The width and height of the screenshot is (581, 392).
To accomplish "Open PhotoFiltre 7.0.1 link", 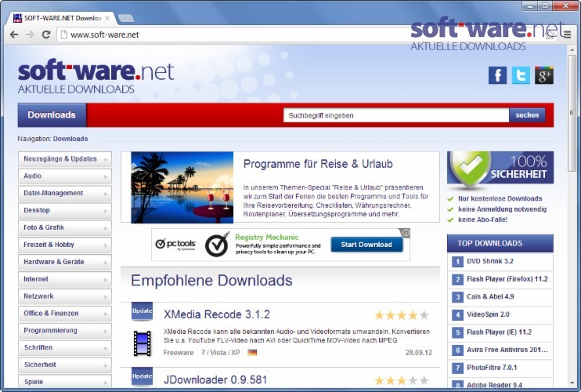I will pyautogui.click(x=492, y=368).
